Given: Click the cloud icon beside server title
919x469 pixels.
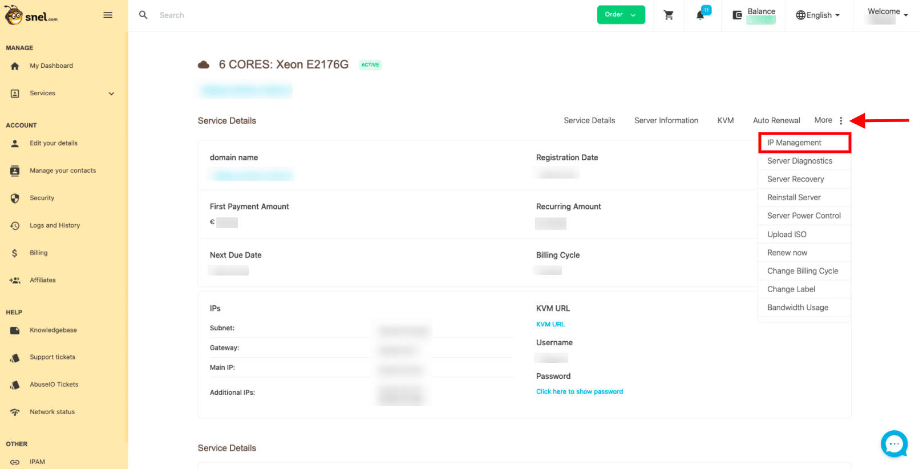Looking at the screenshot, I should (204, 65).
